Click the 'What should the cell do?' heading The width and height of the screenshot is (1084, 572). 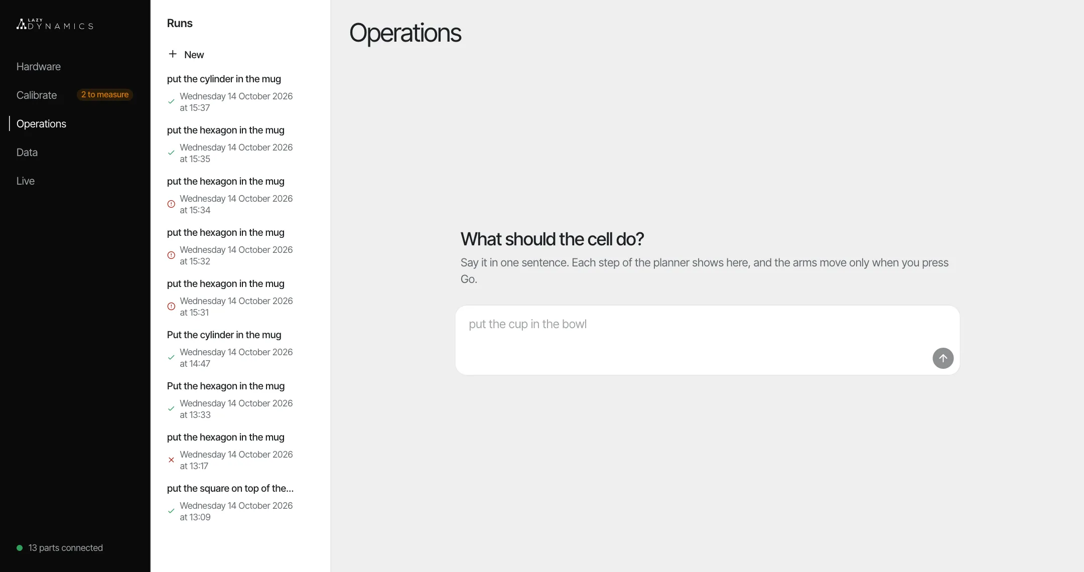(552, 239)
